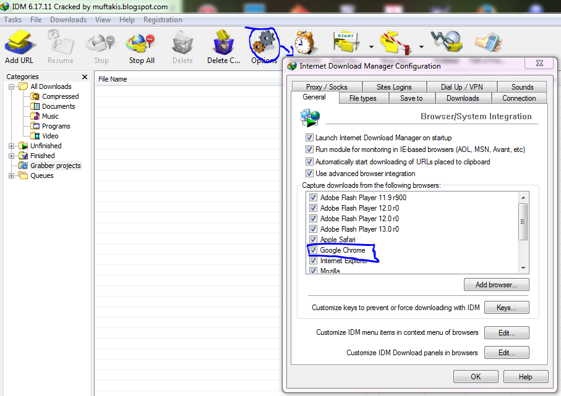561x396 pixels.
Task: Switch to the Save to tab
Action: 411,98
